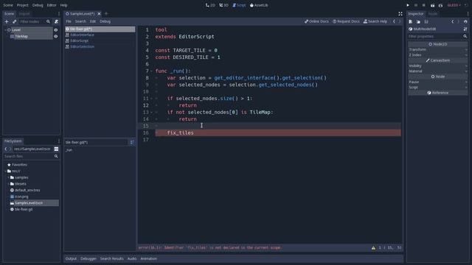The height and width of the screenshot is (265, 472).
Task: Expand the Z Index property section
Action: (x=437, y=55)
